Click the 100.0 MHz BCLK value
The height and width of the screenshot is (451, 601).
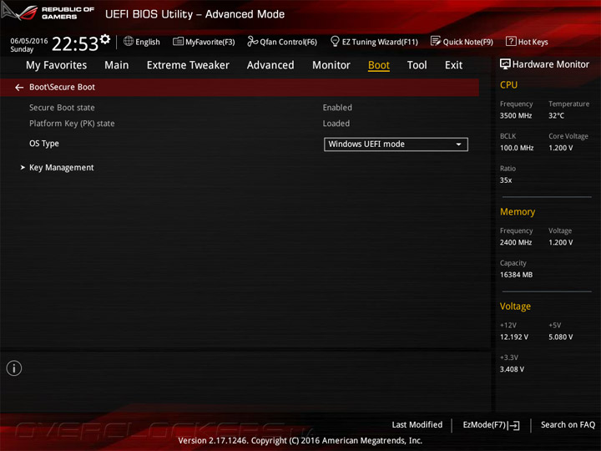coord(517,148)
